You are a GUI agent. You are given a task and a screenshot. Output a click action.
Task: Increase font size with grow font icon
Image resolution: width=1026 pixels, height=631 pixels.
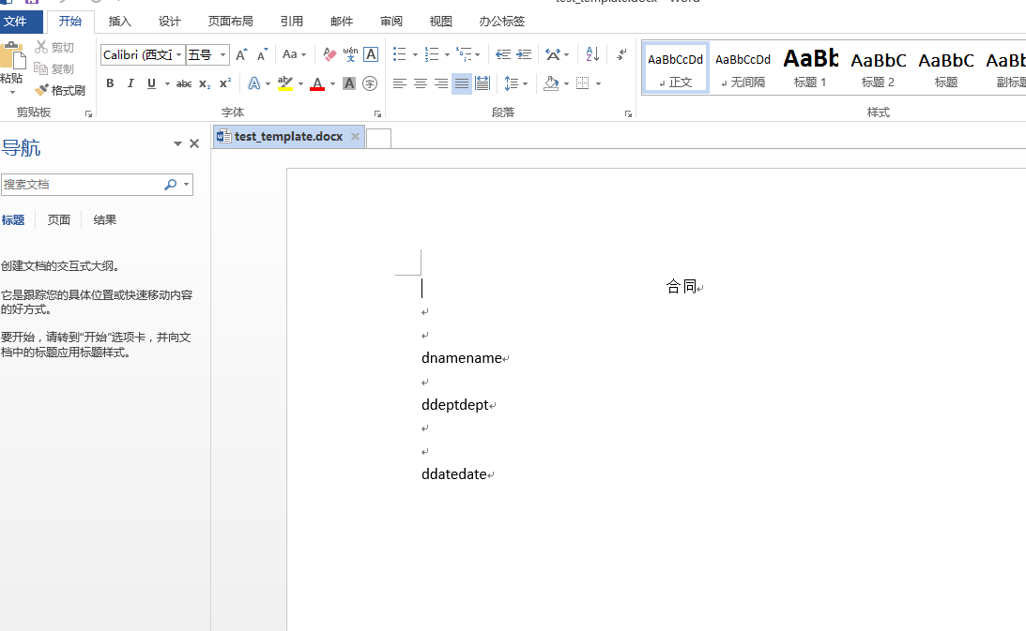click(x=241, y=54)
